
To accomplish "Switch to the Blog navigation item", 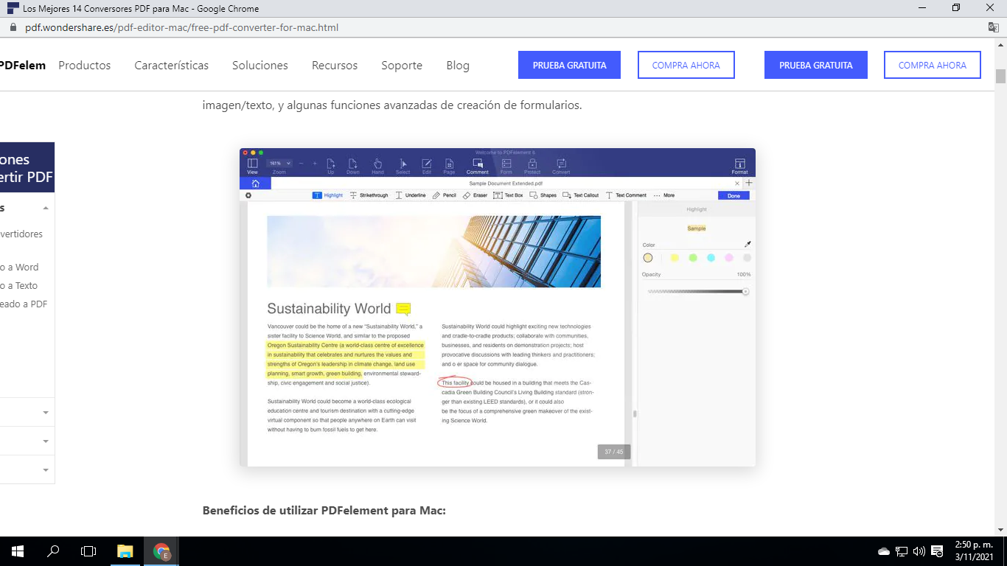I will tap(458, 65).
